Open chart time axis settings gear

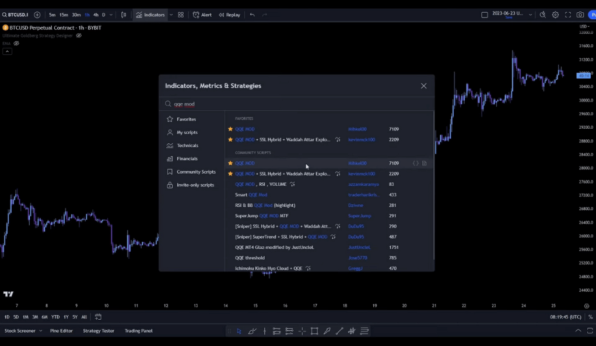coord(587,306)
